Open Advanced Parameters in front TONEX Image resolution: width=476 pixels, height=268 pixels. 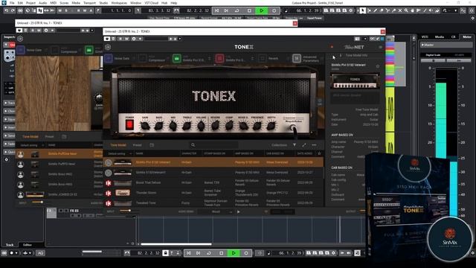point(297,58)
